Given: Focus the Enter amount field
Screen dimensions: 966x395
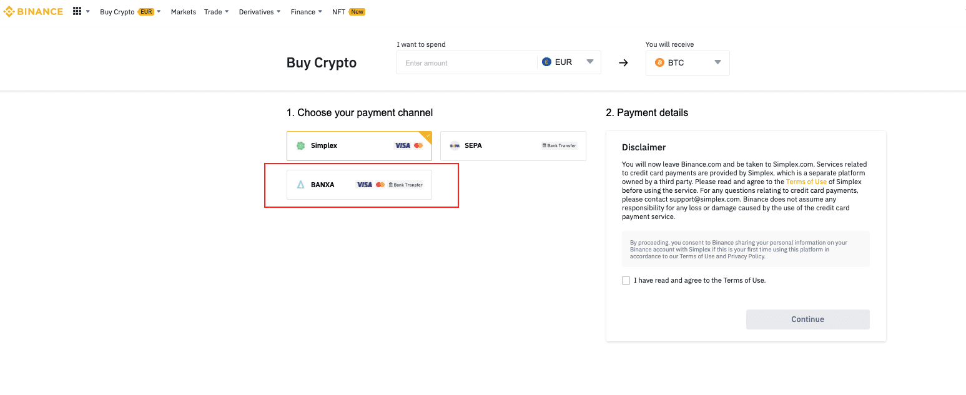Looking at the screenshot, I should coord(467,63).
